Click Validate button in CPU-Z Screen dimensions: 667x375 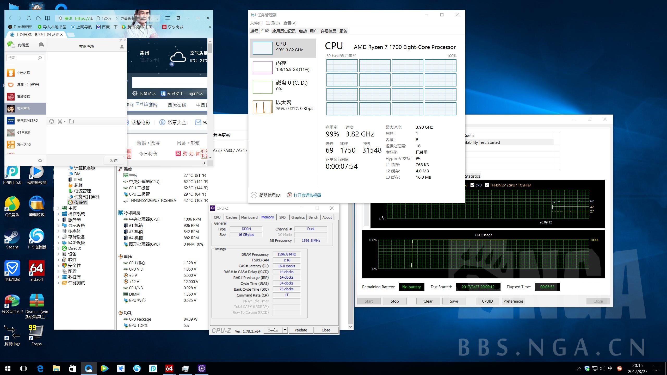[x=301, y=330]
